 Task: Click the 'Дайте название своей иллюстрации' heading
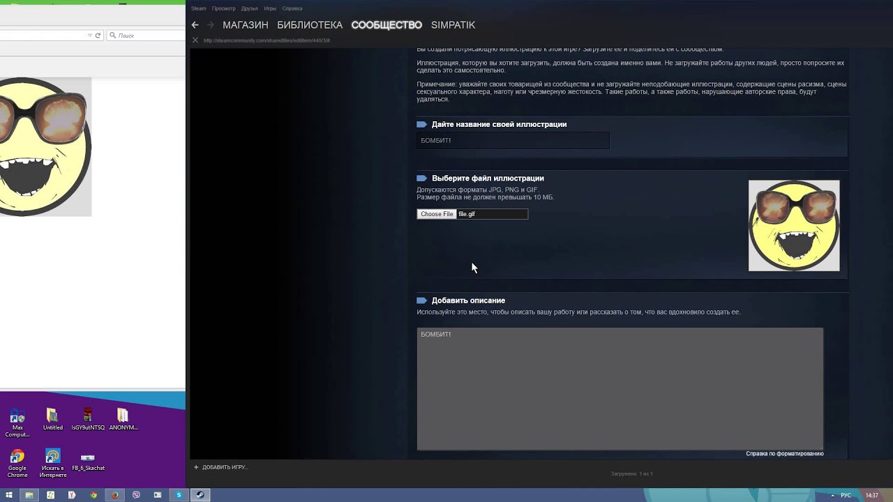click(x=499, y=124)
